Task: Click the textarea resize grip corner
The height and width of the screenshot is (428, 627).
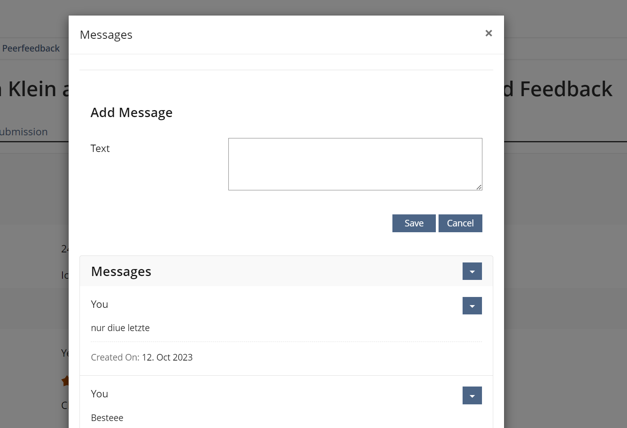Action: point(479,187)
